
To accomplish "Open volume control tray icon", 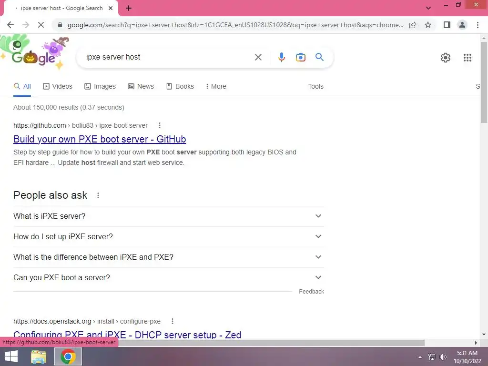I will pos(443,357).
